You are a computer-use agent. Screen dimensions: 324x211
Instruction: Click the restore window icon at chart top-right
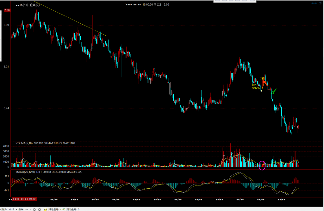pyautogui.click(x=320, y=3)
